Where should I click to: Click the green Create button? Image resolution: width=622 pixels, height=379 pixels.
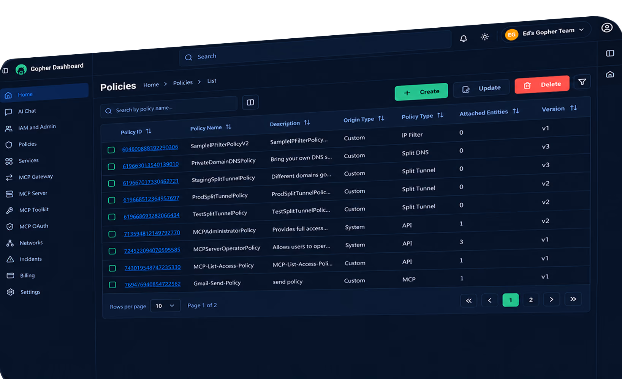pos(421,92)
